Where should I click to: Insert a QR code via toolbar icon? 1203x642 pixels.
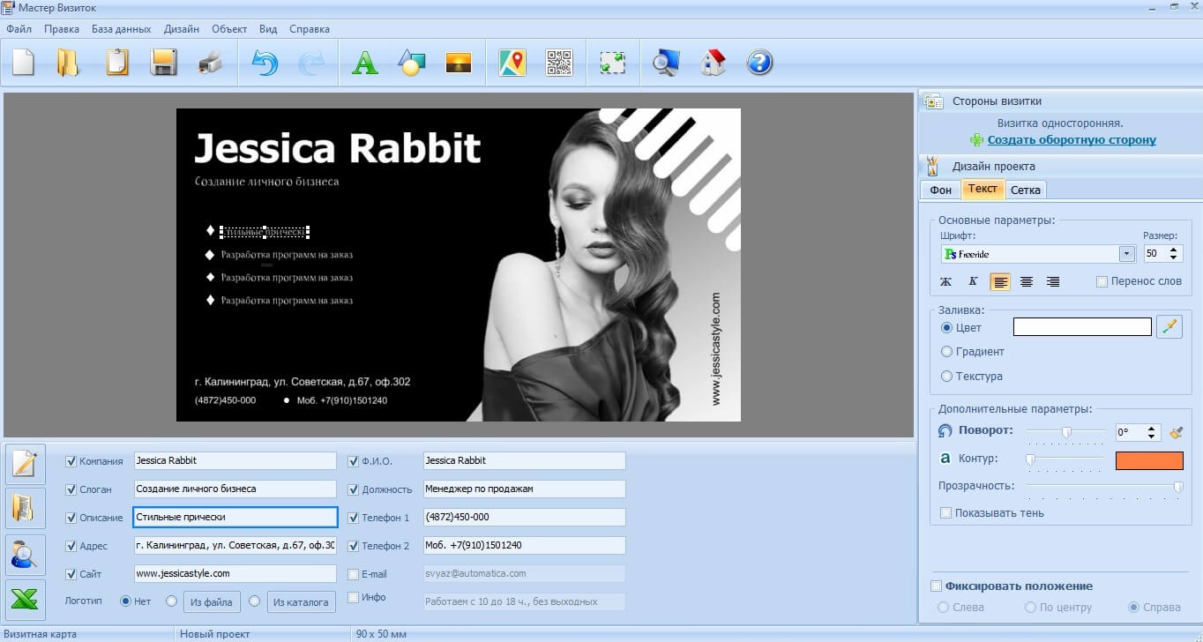click(559, 63)
